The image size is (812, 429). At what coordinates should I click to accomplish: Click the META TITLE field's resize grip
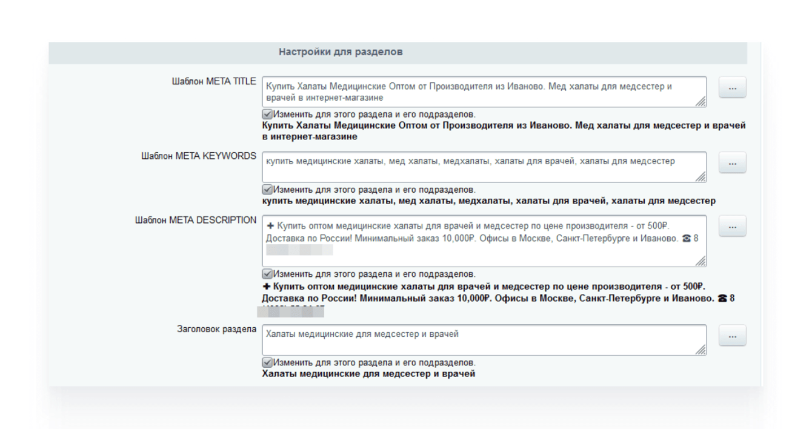tap(701, 102)
